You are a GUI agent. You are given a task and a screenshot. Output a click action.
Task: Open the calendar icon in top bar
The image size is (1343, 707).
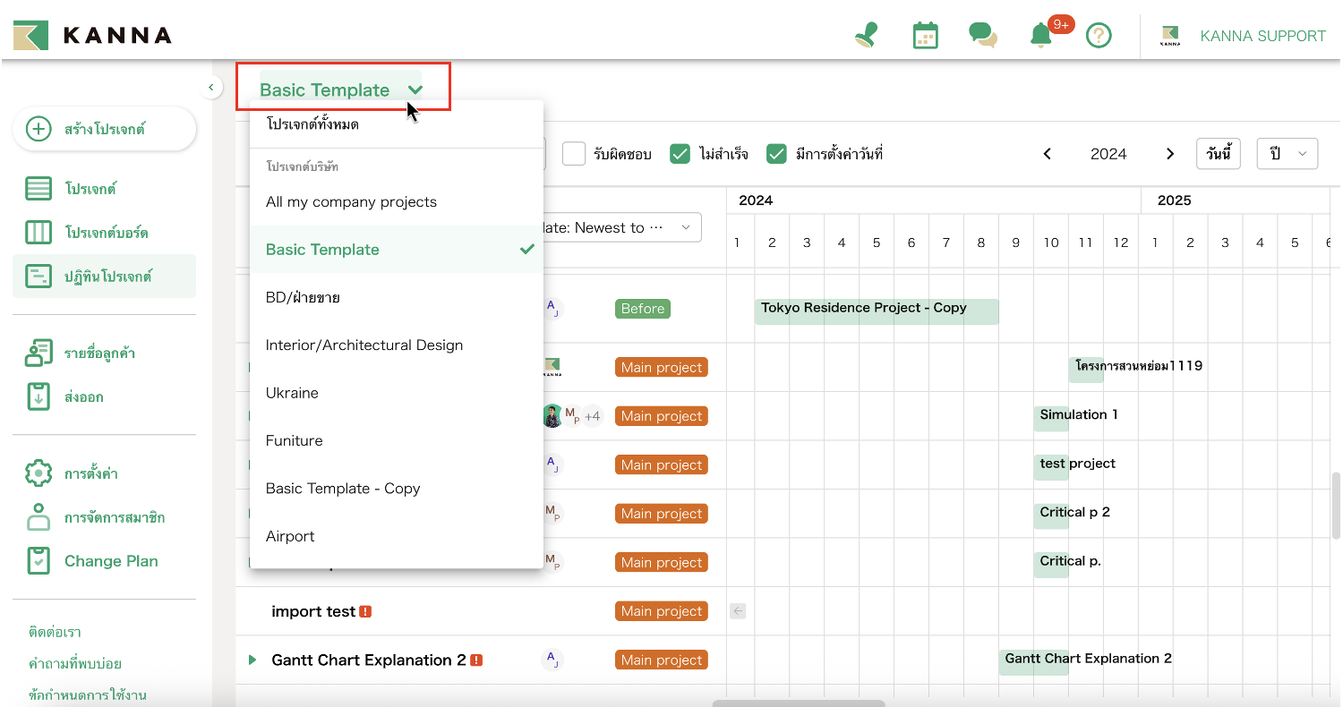pos(925,36)
